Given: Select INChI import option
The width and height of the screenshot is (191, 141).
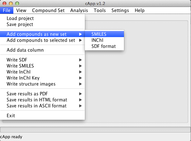Looking at the screenshot, I should point(104,40).
